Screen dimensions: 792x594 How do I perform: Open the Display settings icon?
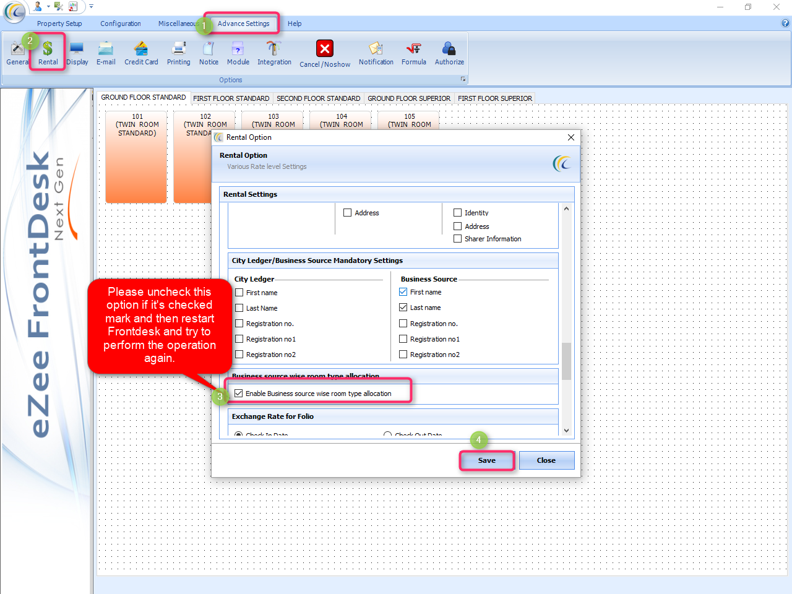[77, 53]
